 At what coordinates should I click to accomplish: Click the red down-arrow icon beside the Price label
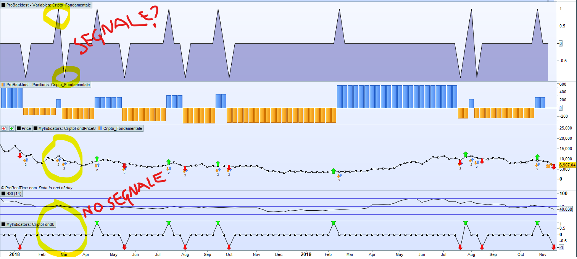[4, 129]
